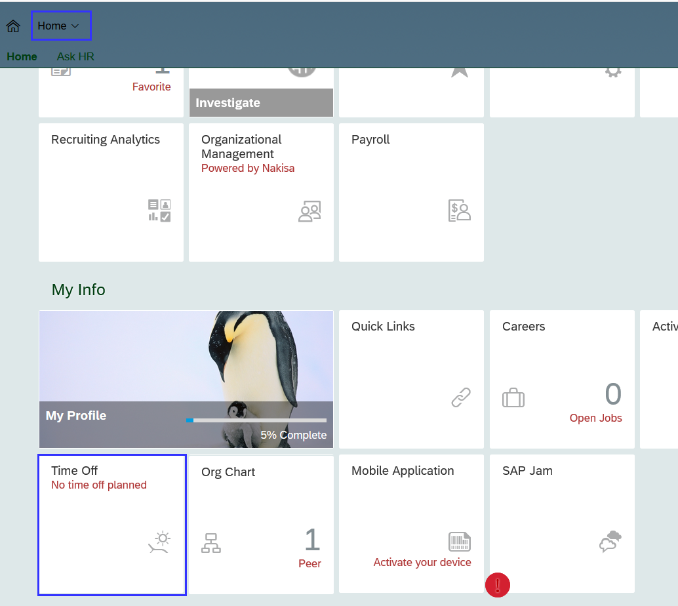Click the Quick Links chain icon
This screenshot has width=678, height=606.
coord(461,397)
